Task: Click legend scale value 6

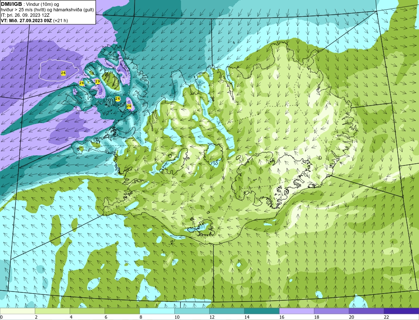Action: (106, 317)
